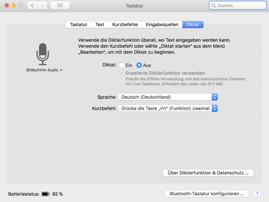
Task: Click the Kurzbefehl: label
Action: [x=104, y=108]
